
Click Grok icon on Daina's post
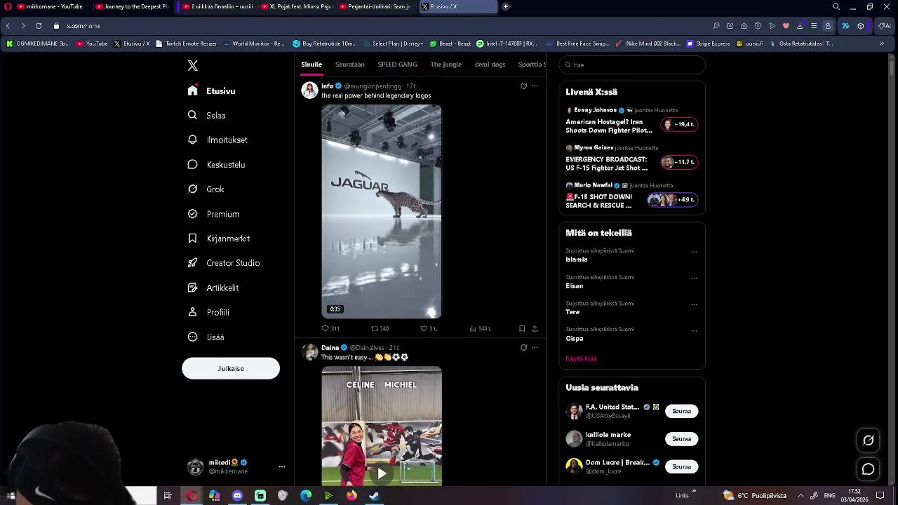523,347
